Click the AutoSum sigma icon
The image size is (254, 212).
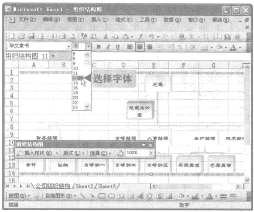192,36
